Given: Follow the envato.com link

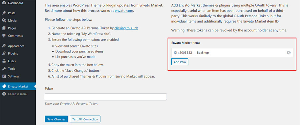Looking at the screenshot, I should [124, 11].
